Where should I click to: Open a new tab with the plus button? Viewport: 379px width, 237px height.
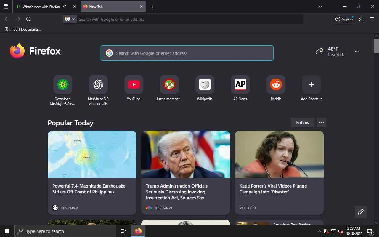152,7
